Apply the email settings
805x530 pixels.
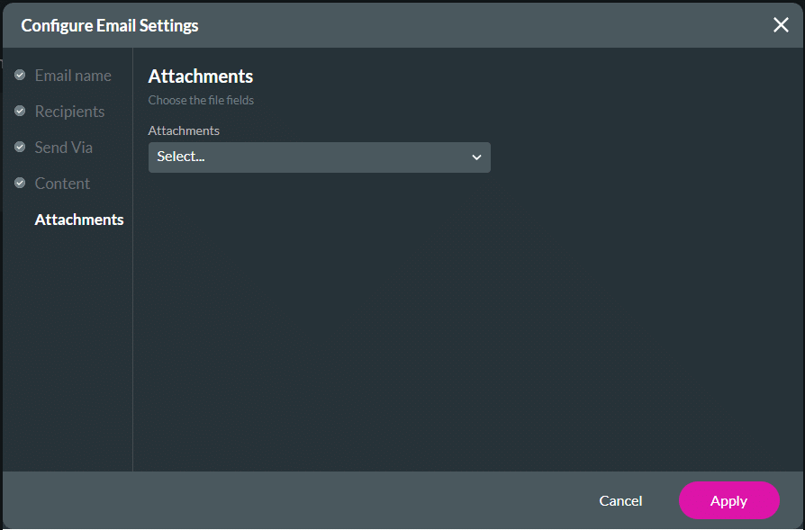pyautogui.click(x=728, y=500)
